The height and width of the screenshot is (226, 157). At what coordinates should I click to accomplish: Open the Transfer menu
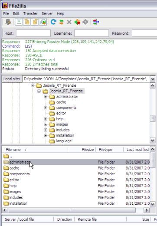(30, 13)
